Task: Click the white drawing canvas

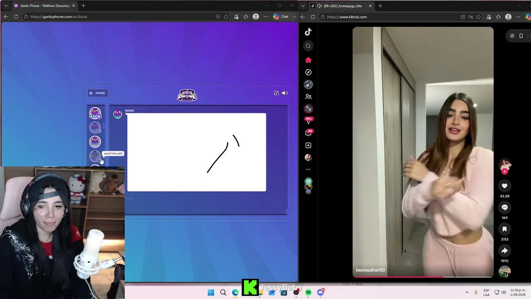Action: coord(197,152)
